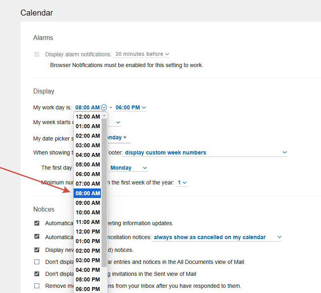This screenshot has width=321, height=293.
Task: Uncheck the meeting information updates checkbox
Action: [x=37, y=223]
